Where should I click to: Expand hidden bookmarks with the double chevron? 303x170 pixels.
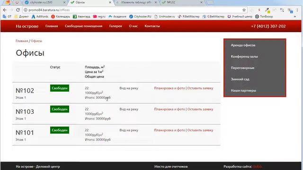coord(295,17)
